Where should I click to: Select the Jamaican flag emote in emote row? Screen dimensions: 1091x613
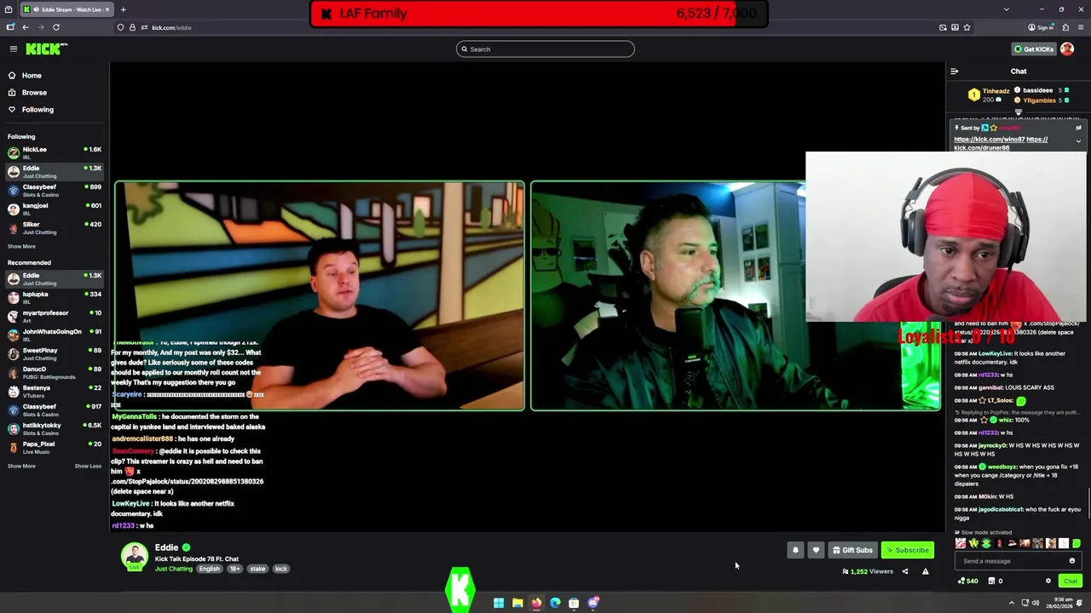tap(986, 543)
